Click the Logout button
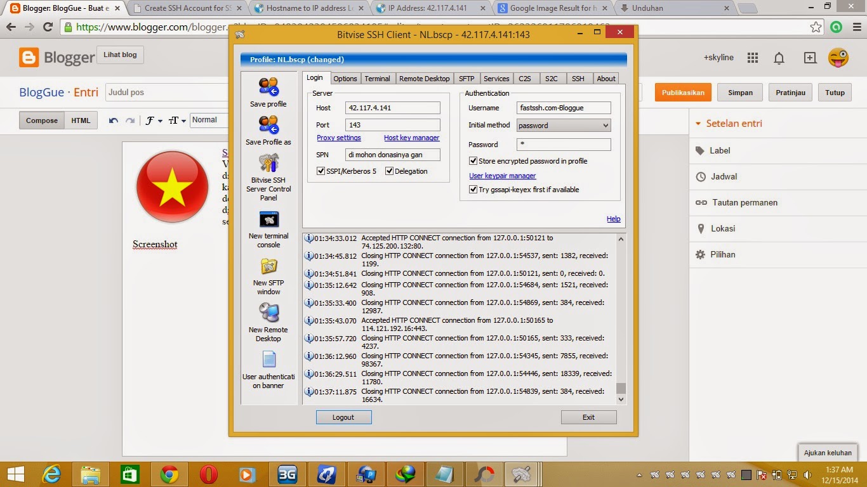Viewport: 867px width, 487px height. tap(343, 417)
